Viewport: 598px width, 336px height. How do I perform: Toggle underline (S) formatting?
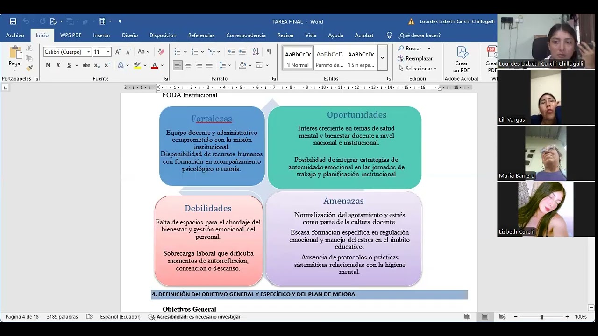pyautogui.click(x=69, y=65)
